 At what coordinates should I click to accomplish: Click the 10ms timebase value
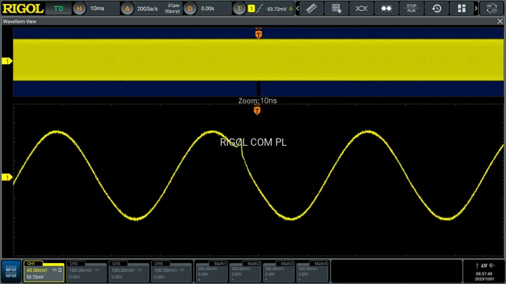click(97, 8)
